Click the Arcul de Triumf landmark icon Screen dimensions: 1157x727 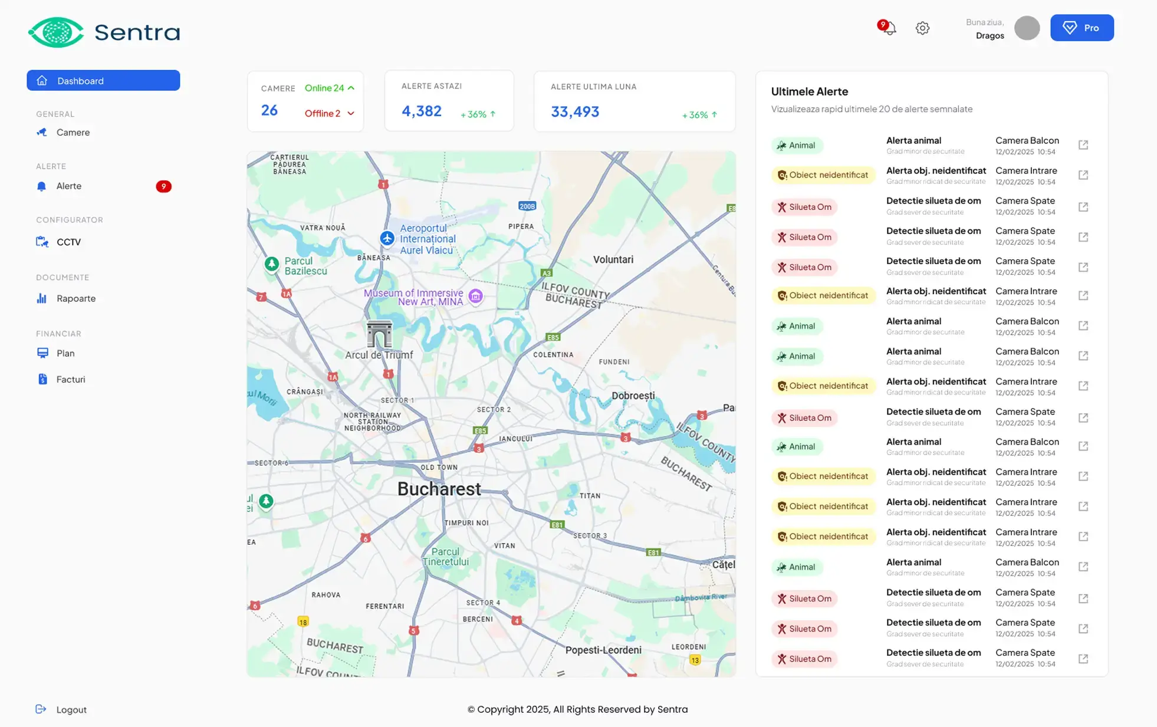379,334
